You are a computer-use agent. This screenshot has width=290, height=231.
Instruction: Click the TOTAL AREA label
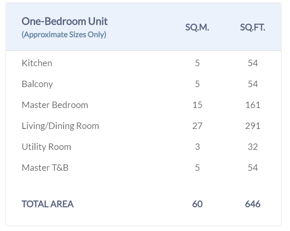tap(47, 204)
